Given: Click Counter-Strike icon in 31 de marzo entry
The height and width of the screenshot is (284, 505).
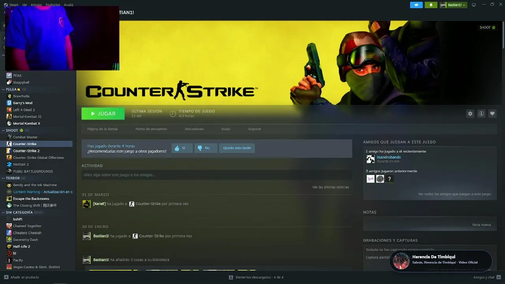Looking at the screenshot, I should [132, 204].
